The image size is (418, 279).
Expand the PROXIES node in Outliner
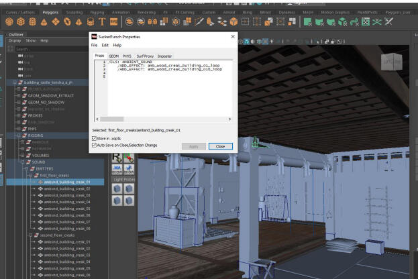pyautogui.click(x=17, y=115)
